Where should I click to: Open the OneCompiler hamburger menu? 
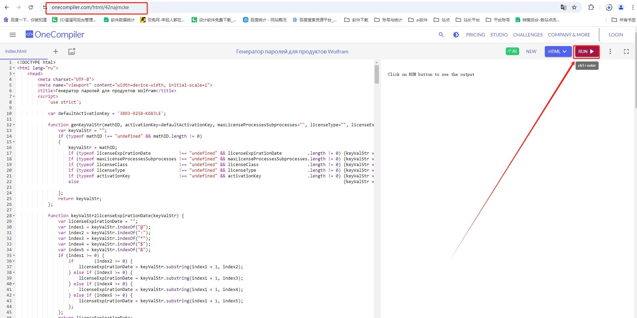pyautogui.click(x=13, y=35)
